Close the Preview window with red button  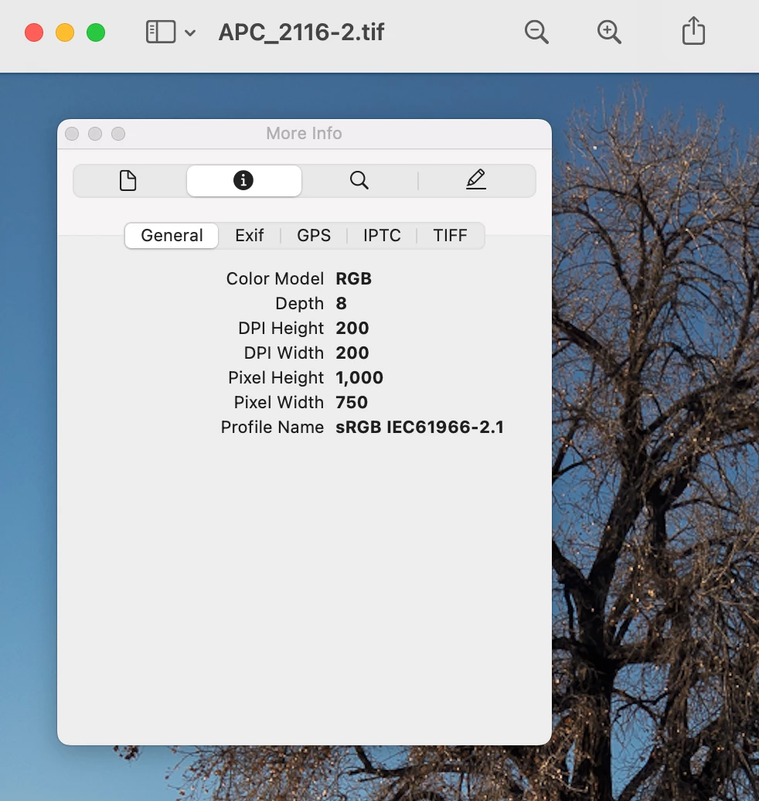(34, 32)
